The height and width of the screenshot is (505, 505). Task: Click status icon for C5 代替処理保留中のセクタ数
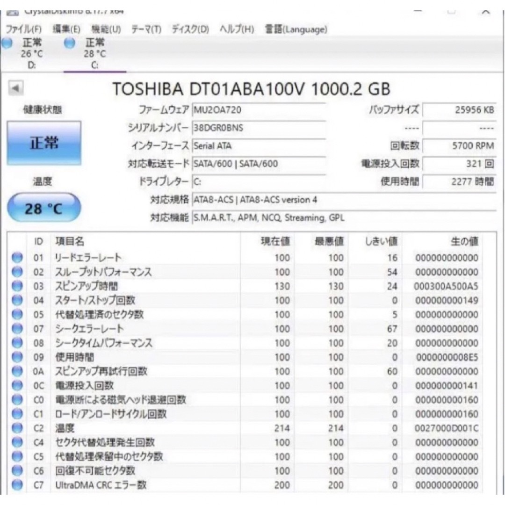[17, 456]
